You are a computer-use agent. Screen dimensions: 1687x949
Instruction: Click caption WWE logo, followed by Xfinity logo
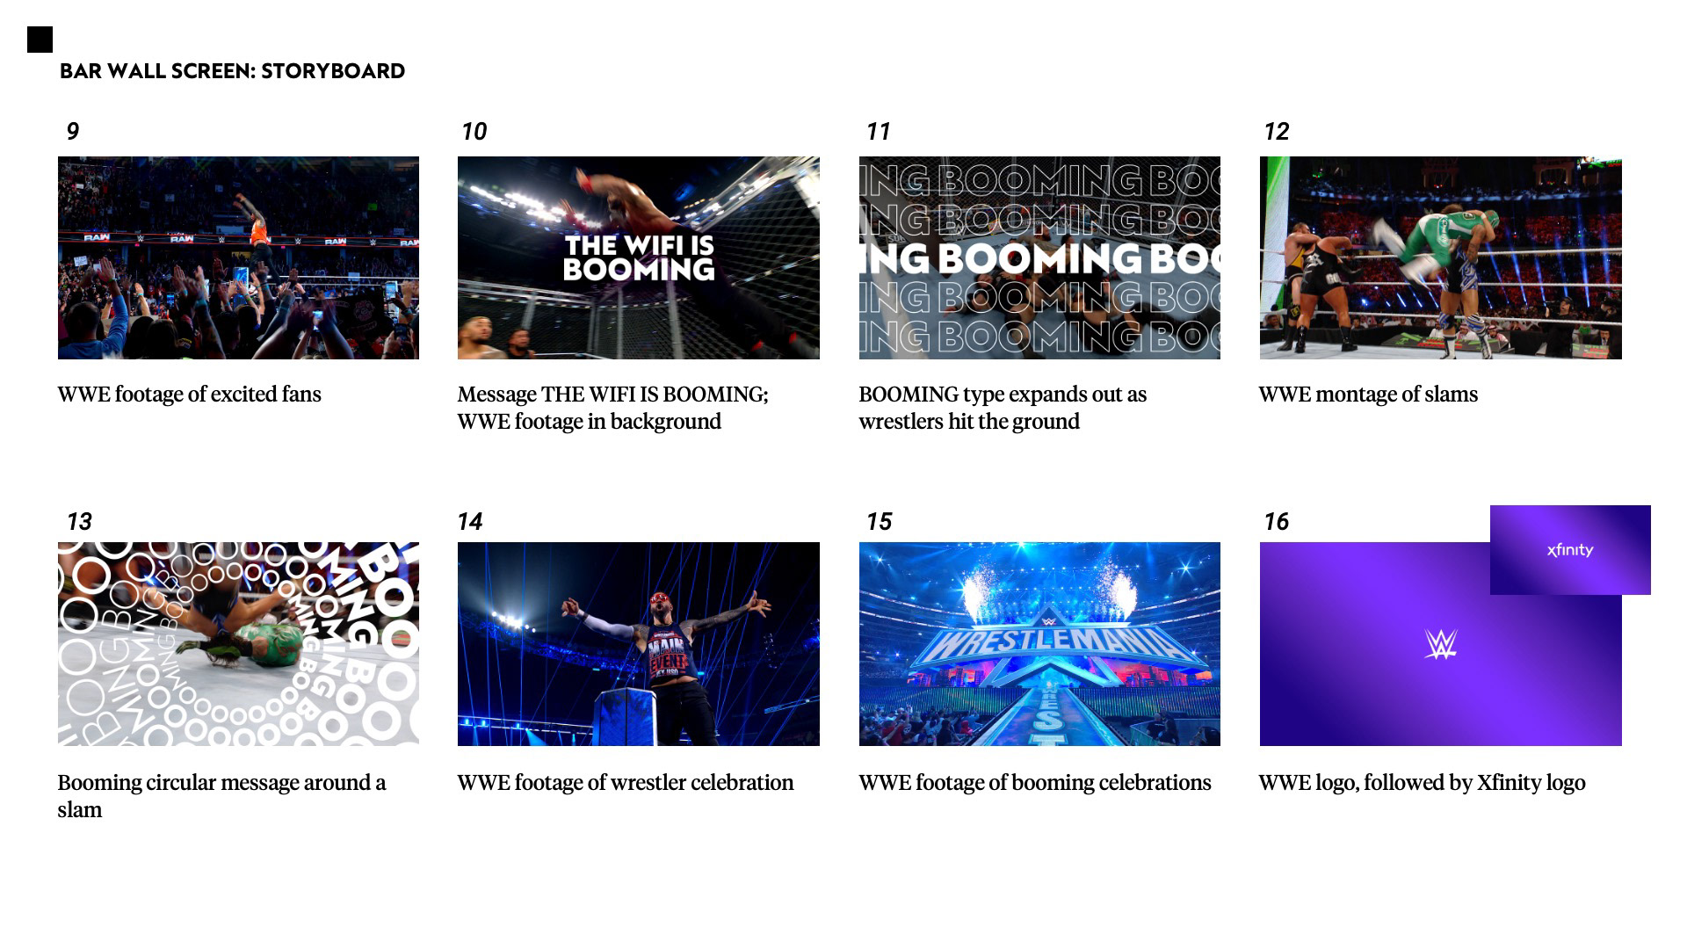pyautogui.click(x=1423, y=783)
